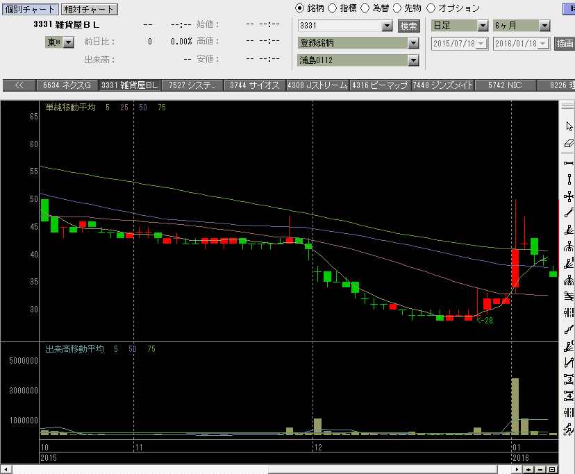575x474 pixels.
Task: Click the zoom-in plus button at chart bottom
Action: coord(528,469)
